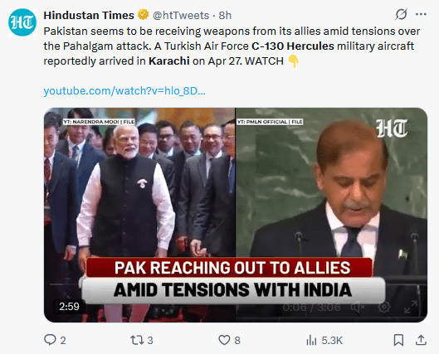Share the post with upload icon
The image size is (439, 354).
coord(421,340)
